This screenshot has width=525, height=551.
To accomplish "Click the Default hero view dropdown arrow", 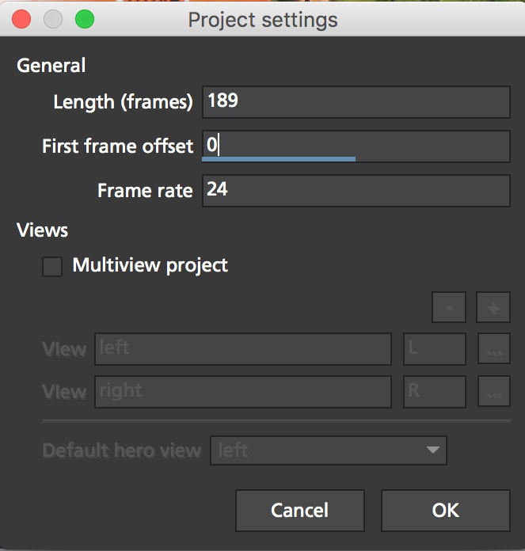I will 432,450.
